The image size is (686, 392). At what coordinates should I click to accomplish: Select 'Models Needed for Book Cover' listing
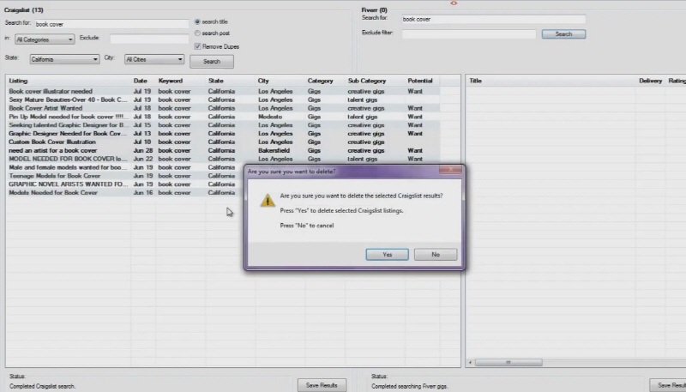click(53, 192)
